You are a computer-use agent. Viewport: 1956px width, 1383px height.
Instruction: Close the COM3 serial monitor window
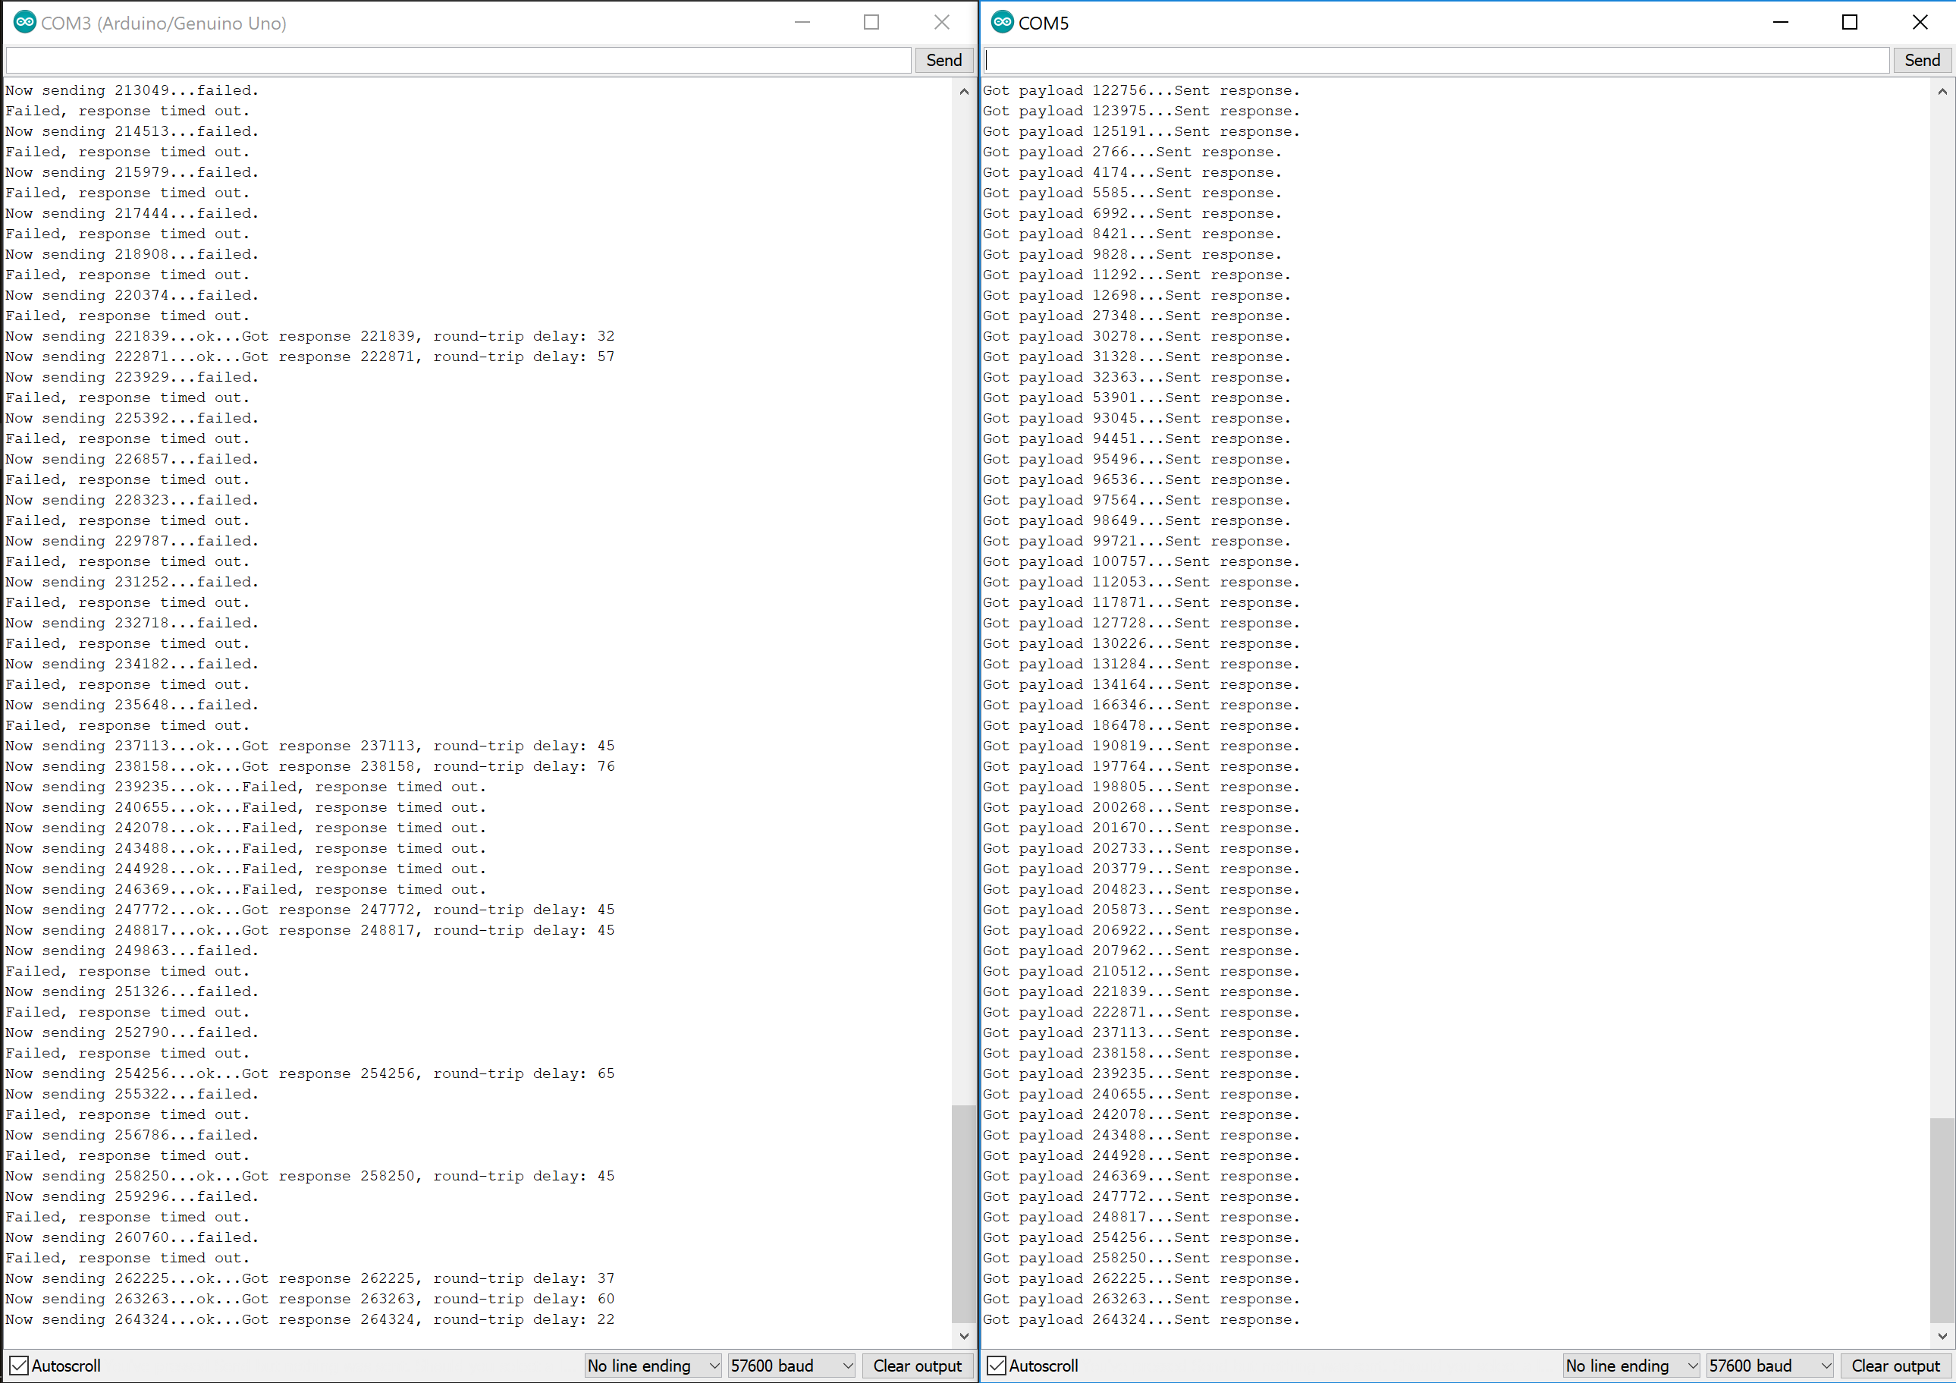coord(941,22)
